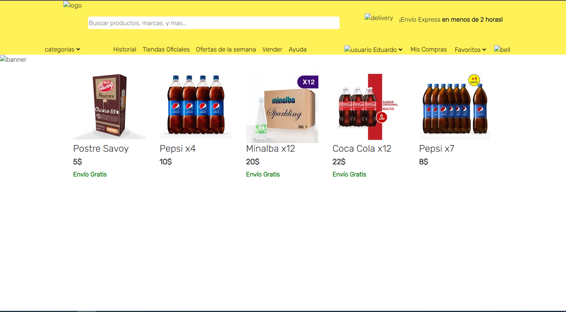The width and height of the screenshot is (566, 312).
Task: Expand the categorias dropdown
Action: tap(62, 50)
